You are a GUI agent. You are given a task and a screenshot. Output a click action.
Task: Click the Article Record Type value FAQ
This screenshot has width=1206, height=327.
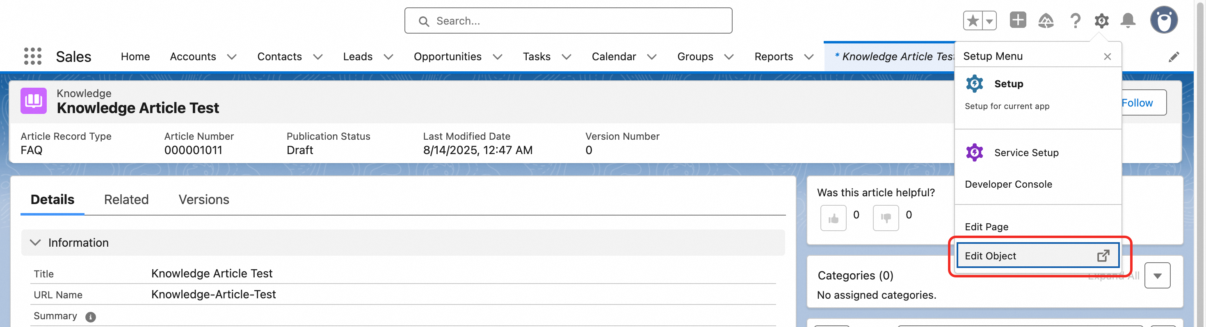tap(31, 150)
